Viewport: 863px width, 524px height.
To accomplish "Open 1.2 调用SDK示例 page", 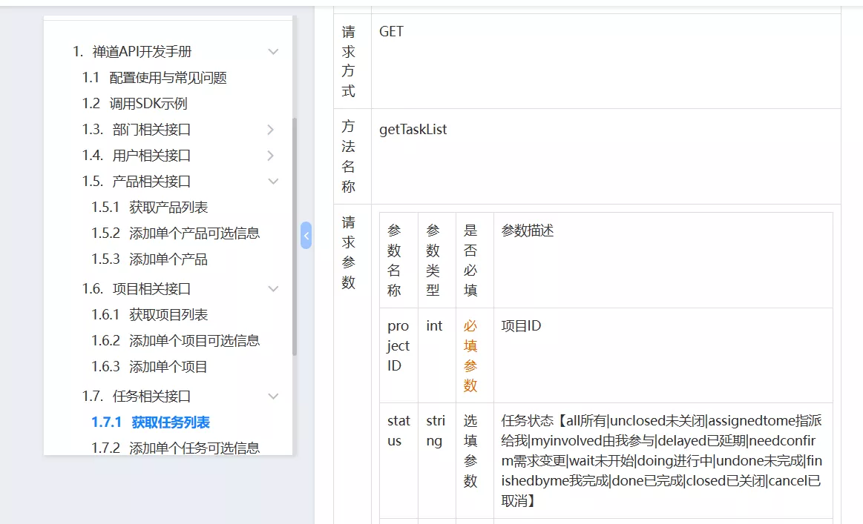I will pyautogui.click(x=135, y=103).
